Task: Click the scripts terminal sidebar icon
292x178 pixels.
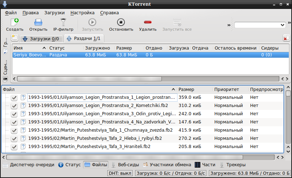Action: pos(5,79)
